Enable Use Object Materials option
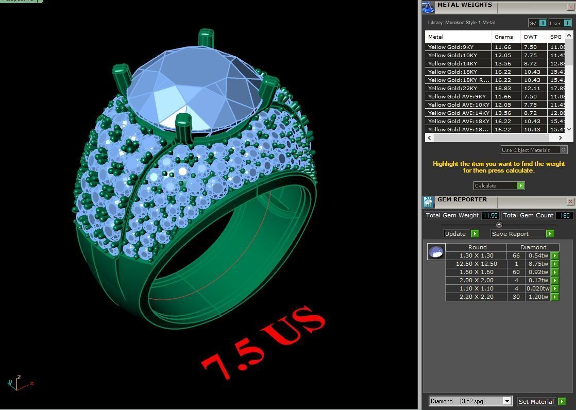This screenshot has width=576, height=410. click(x=534, y=150)
